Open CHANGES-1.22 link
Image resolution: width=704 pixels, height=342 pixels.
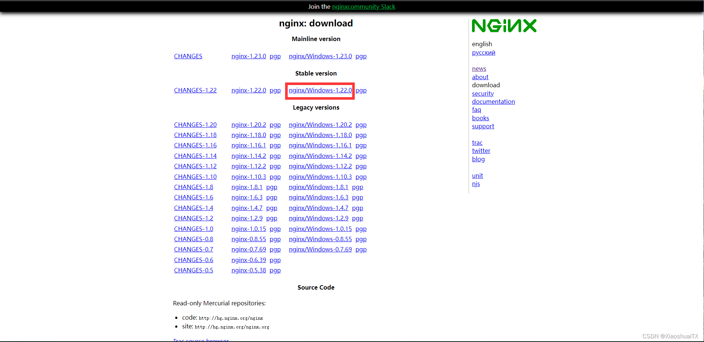pyautogui.click(x=195, y=90)
